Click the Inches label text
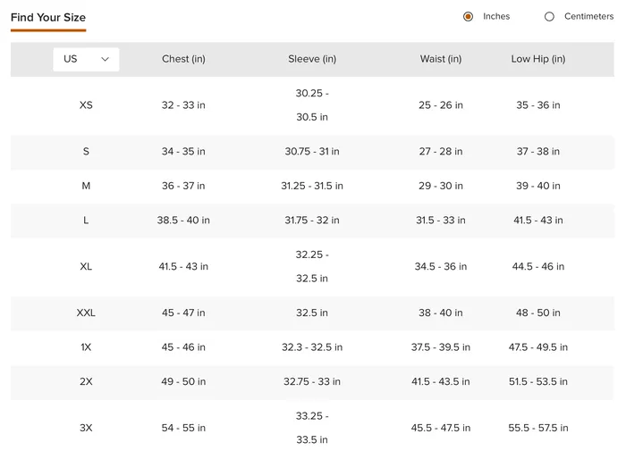The height and width of the screenshot is (459, 626). [496, 16]
